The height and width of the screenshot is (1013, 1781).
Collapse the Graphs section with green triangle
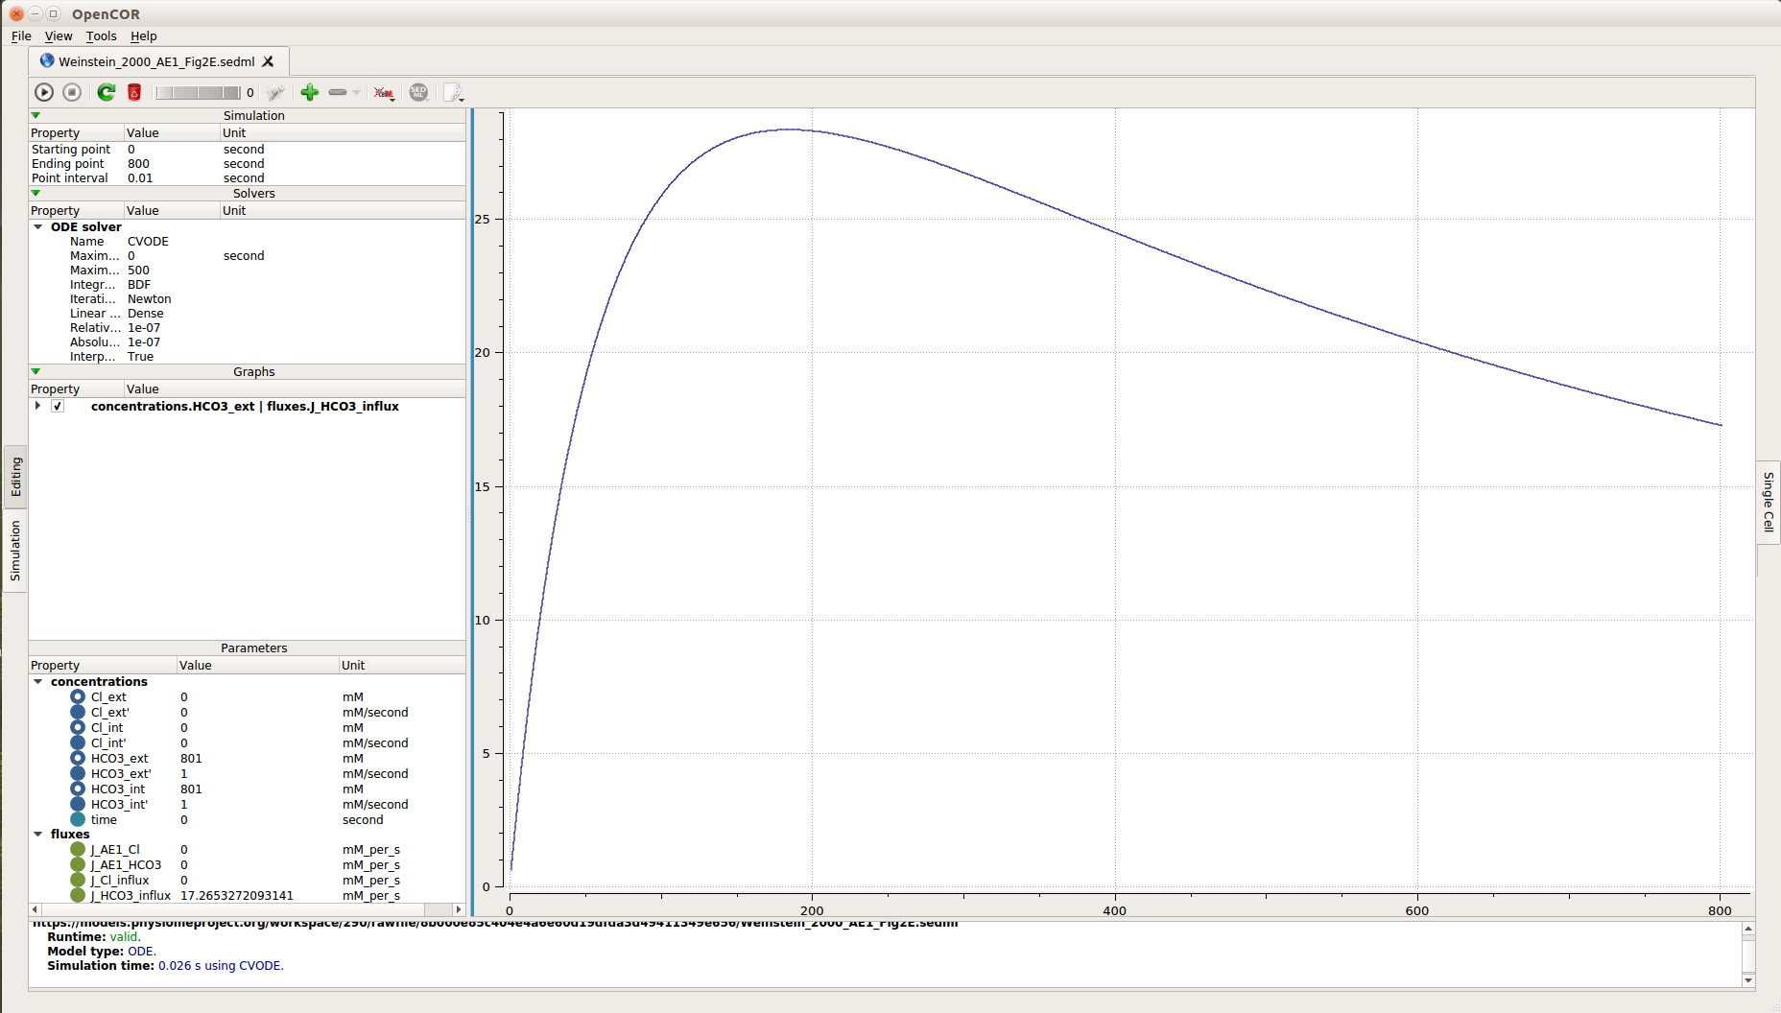pos(36,371)
